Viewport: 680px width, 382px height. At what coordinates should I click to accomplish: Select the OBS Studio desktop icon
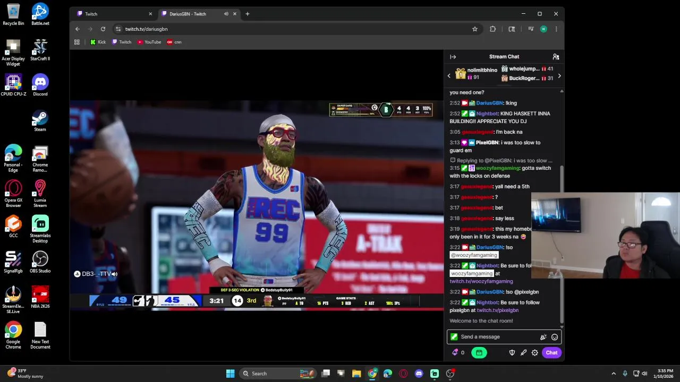tap(40, 262)
